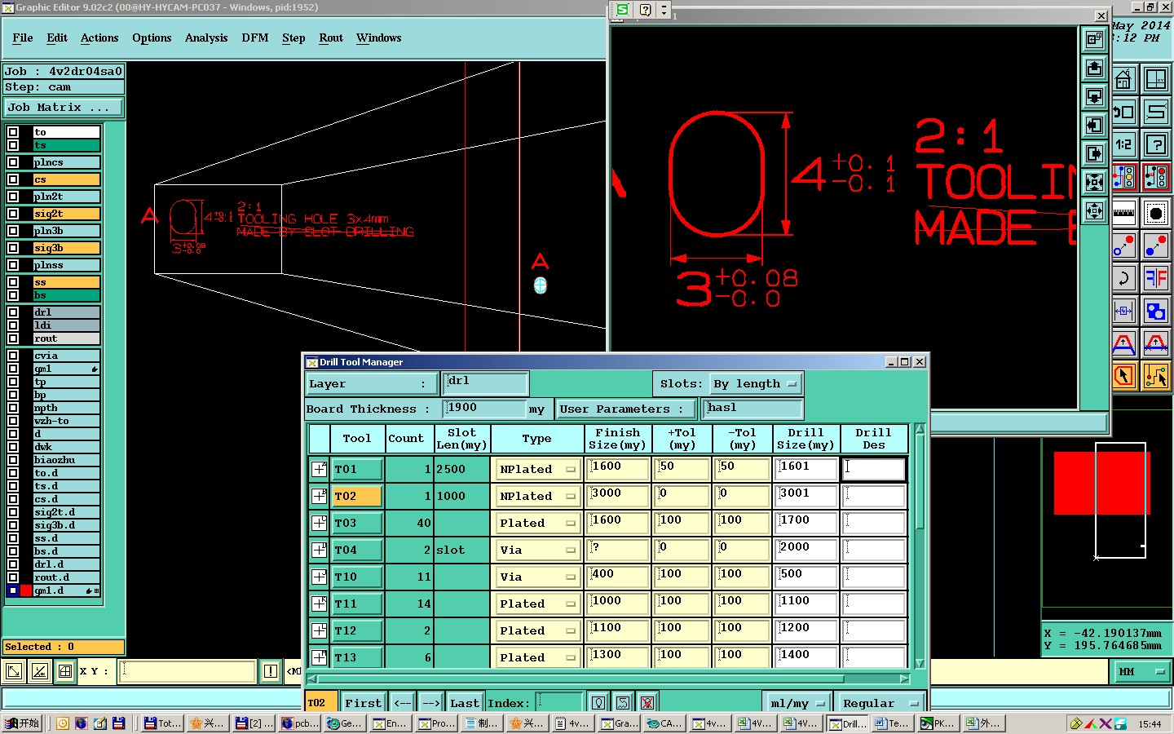Click the red X delete icon
The height and width of the screenshot is (734, 1174).
(647, 703)
